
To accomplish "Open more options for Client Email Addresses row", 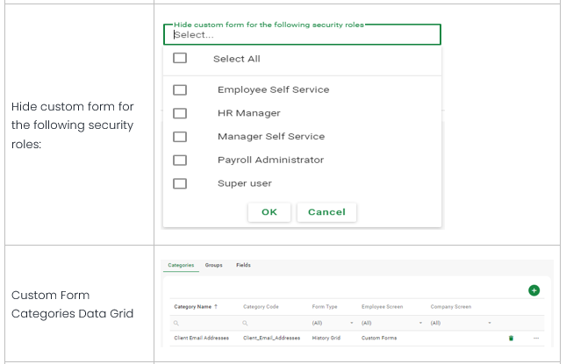I will click(x=536, y=338).
